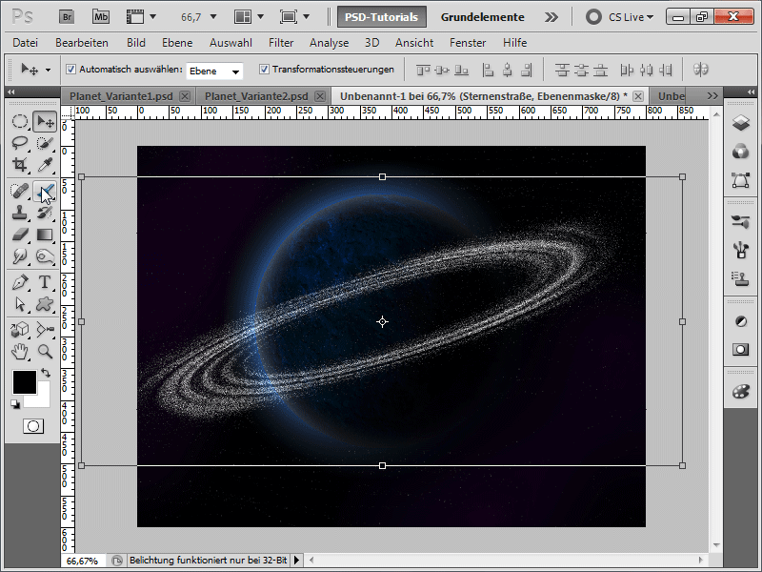This screenshot has width=762, height=572.
Task: Open the Filter menu
Action: tap(281, 43)
